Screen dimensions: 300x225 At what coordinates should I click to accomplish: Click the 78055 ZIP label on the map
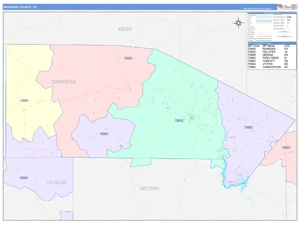[x=128, y=58]
